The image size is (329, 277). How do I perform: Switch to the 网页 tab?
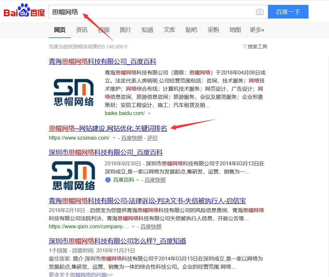[x=60, y=30]
